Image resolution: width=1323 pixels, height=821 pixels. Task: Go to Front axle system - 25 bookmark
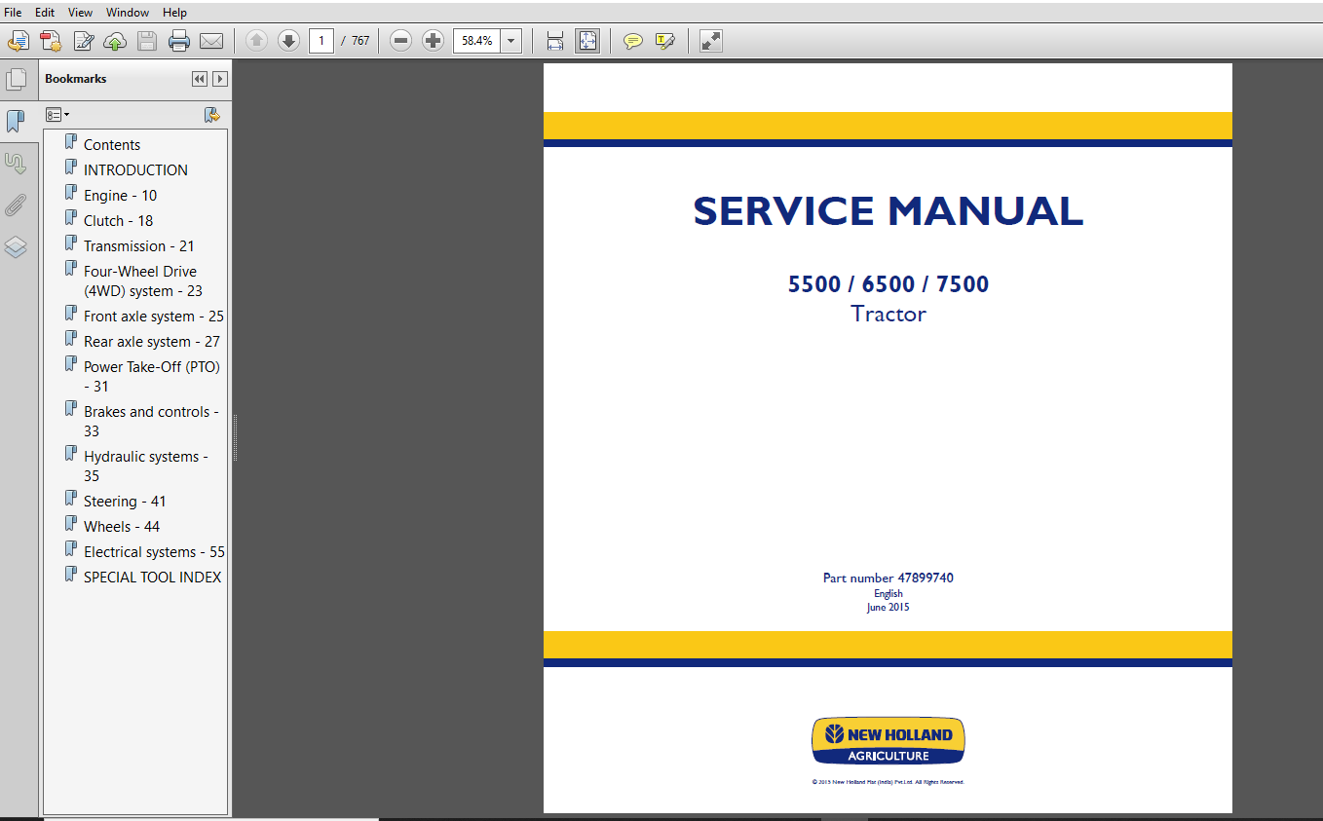pos(153,316)
